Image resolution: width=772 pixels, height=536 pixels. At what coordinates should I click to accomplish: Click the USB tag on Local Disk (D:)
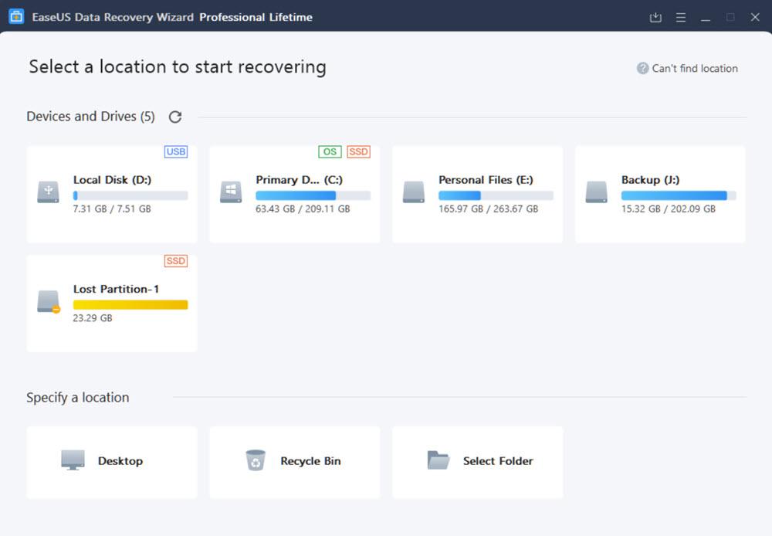point(176,151)
